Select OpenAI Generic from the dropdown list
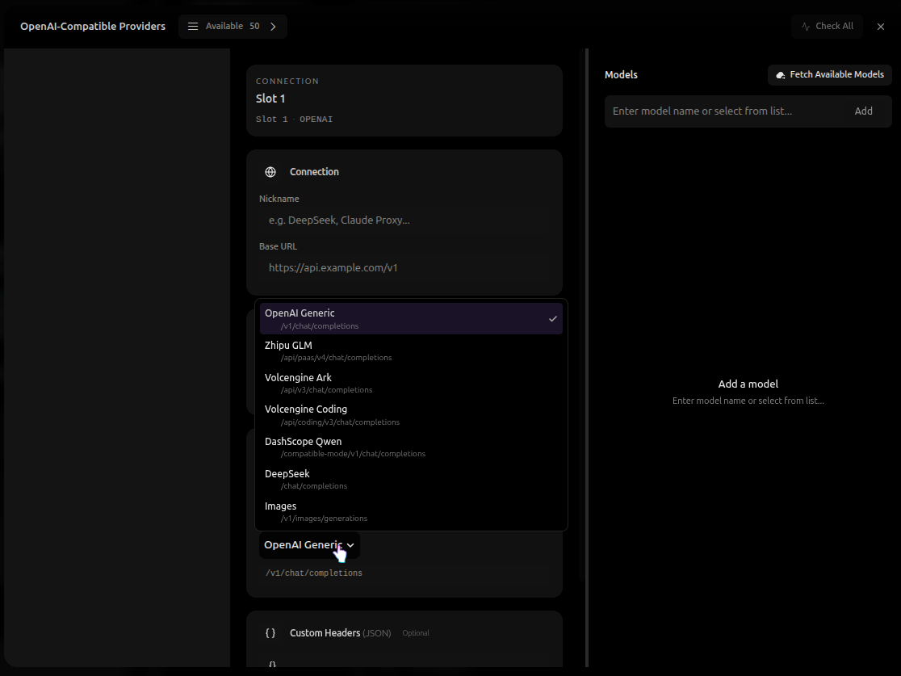The height and width of the screenshot is (676, 901). [411, 318]
